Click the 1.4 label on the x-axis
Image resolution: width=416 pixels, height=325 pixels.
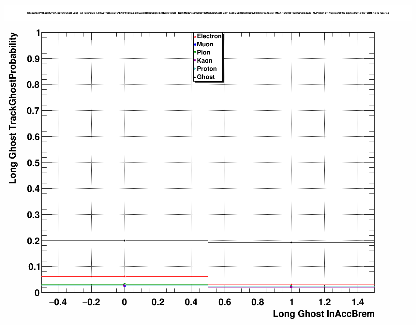tap(358, 302)
